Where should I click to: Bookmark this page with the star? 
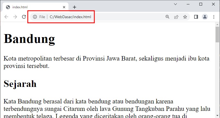click(185, 17)
